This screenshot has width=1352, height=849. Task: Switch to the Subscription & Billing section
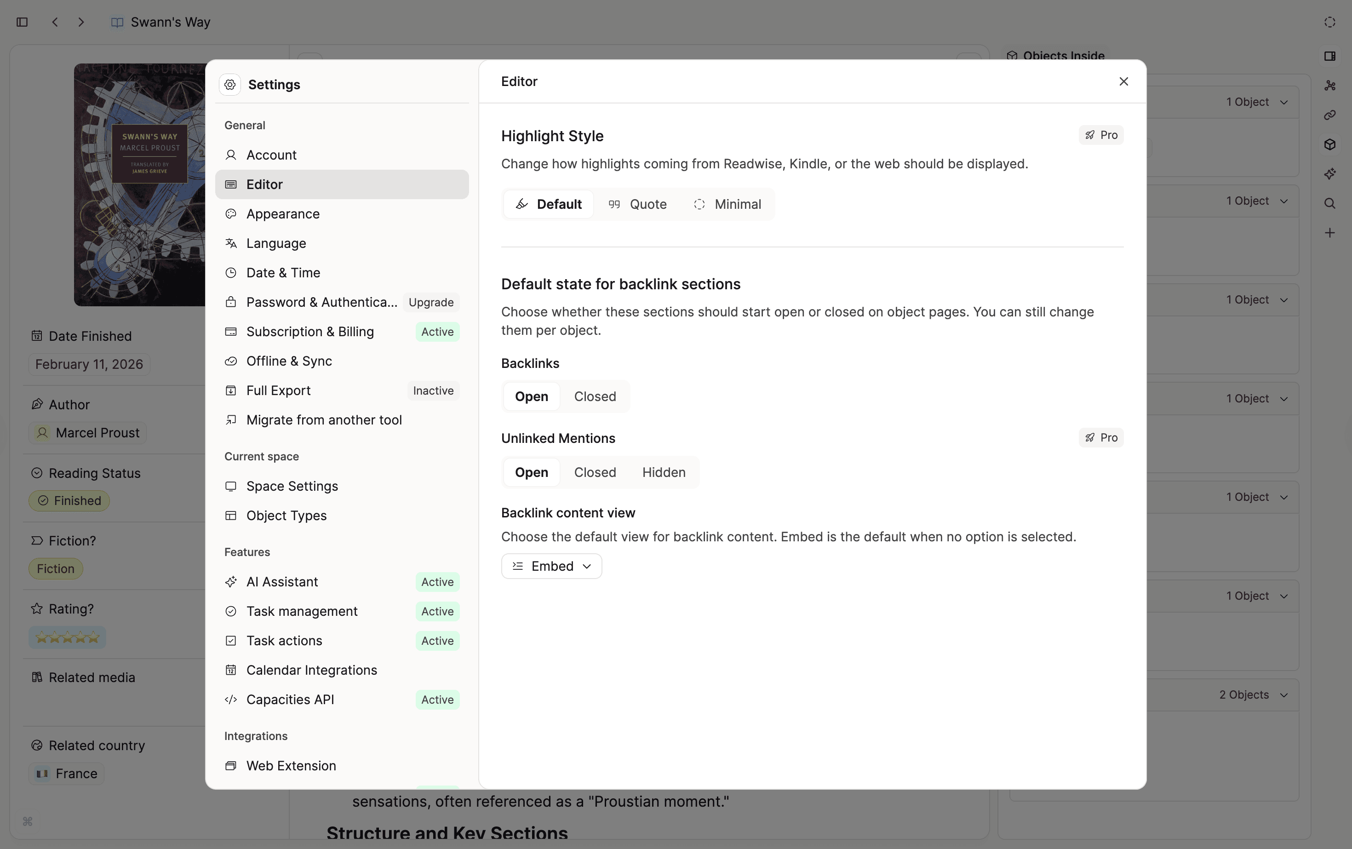(x=310, y=331)
